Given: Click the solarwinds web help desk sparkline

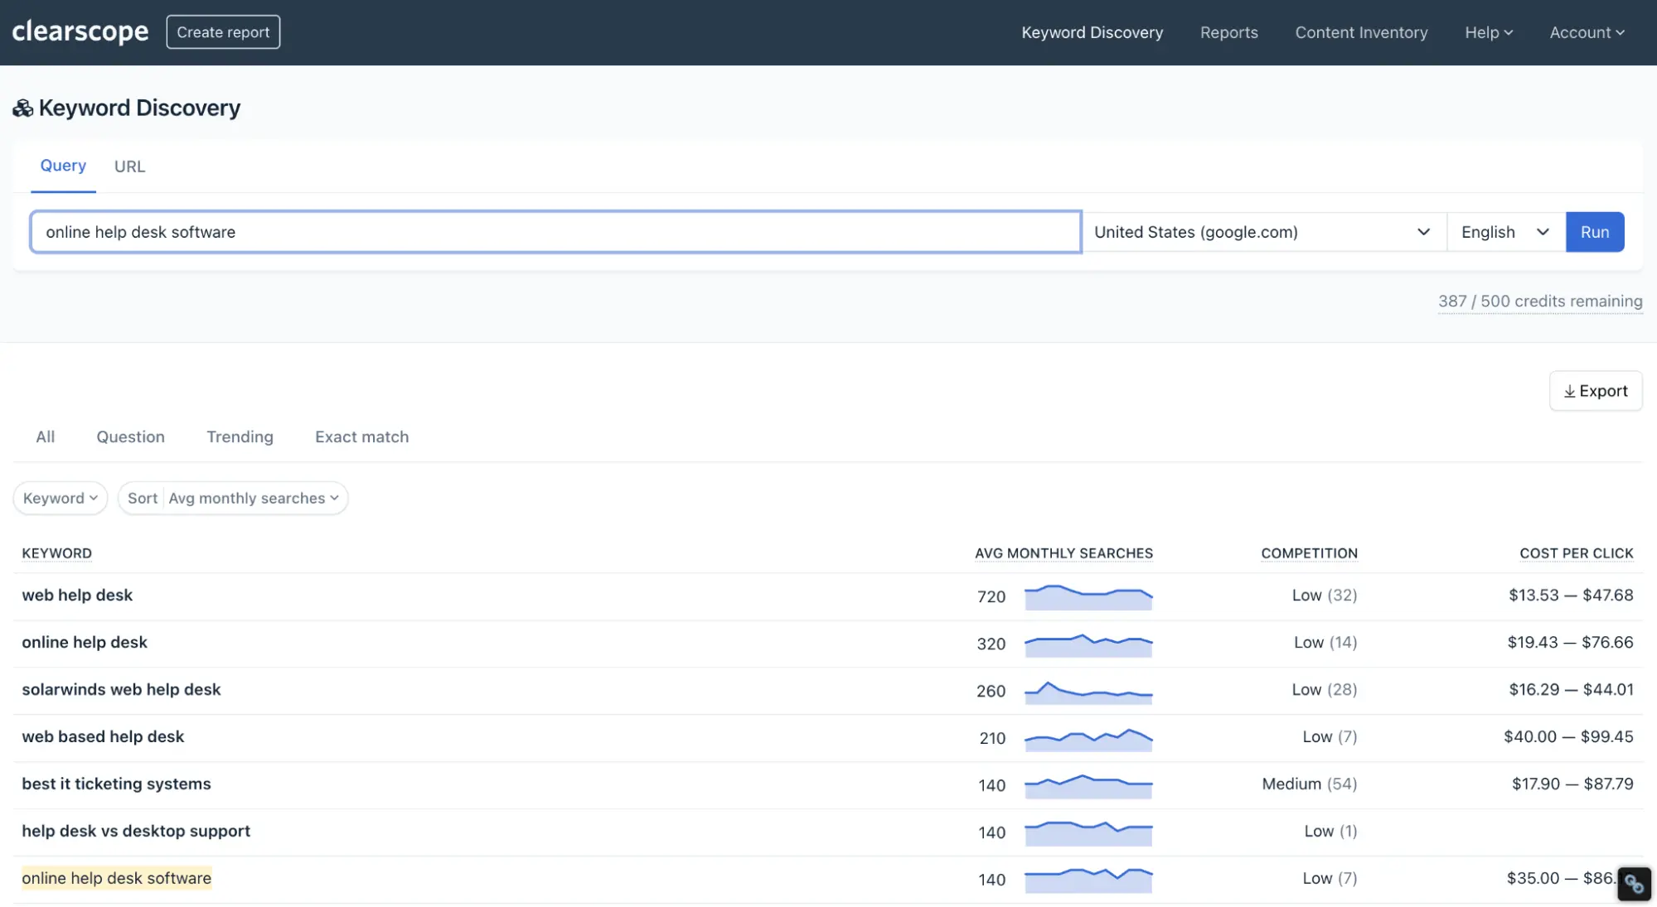Looking at the screenshot, I should click(1088, 691).
